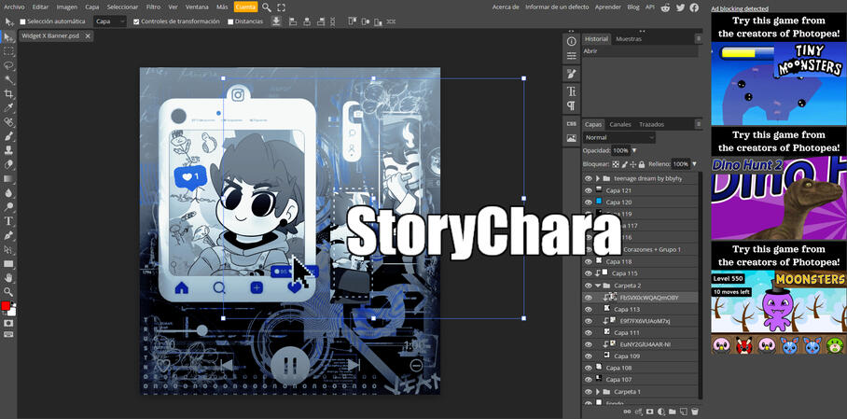Enable the Selección automática checkbox
This screenshot has height=419, width=847.
click(x=23, y=21)
